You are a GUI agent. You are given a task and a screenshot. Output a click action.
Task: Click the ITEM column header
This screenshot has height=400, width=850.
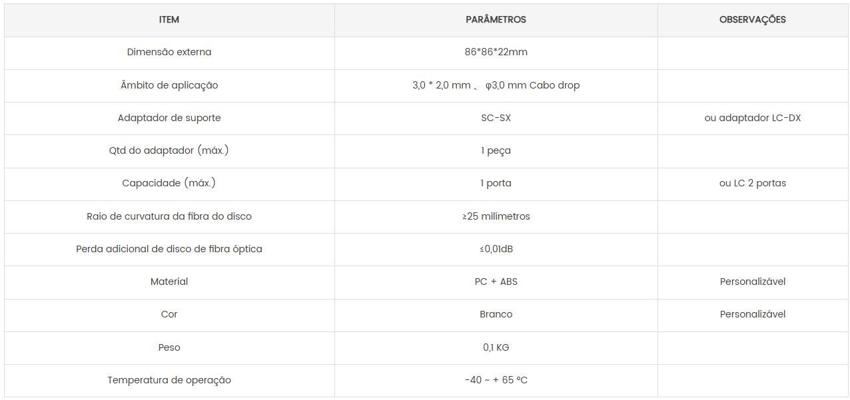point(169,20)
